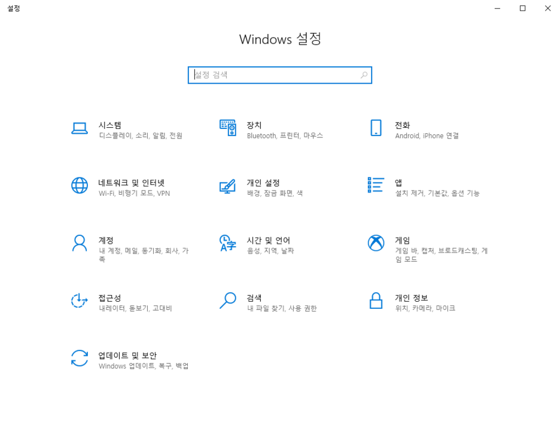Image resolution: width=560 pixels, height=436 pixels.
Task: Click description Windows 업데이트, 복구, 백업
Action: click(144, 366)
